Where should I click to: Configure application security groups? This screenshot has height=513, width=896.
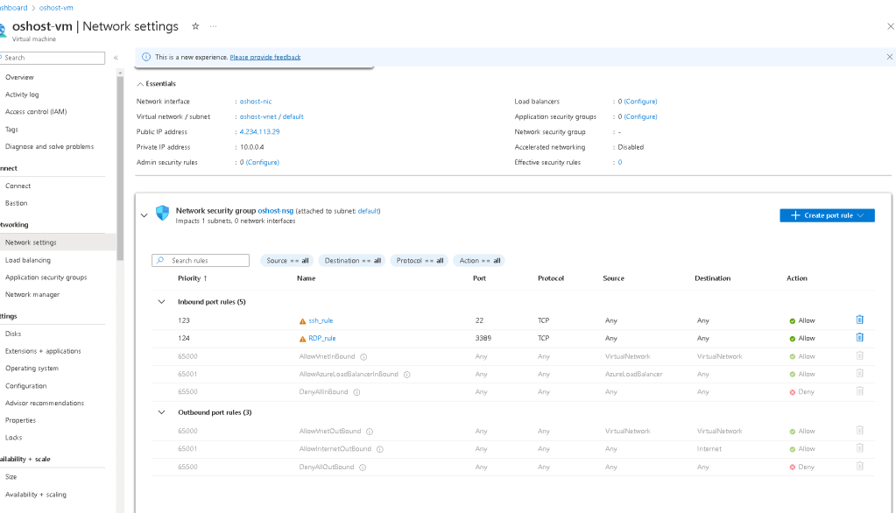pyautogui.click(x=640, y=116)
